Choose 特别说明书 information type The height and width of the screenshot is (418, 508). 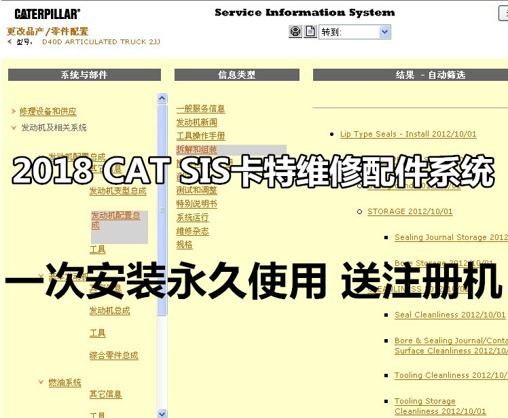197,204
